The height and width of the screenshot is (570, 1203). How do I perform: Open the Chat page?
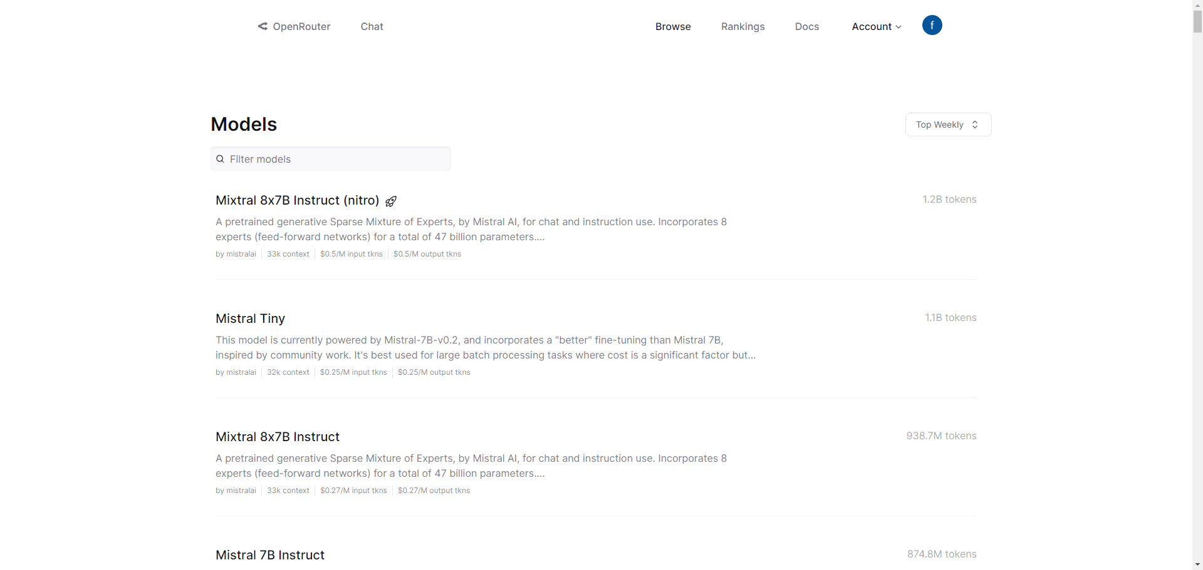[x=372, y=26]
